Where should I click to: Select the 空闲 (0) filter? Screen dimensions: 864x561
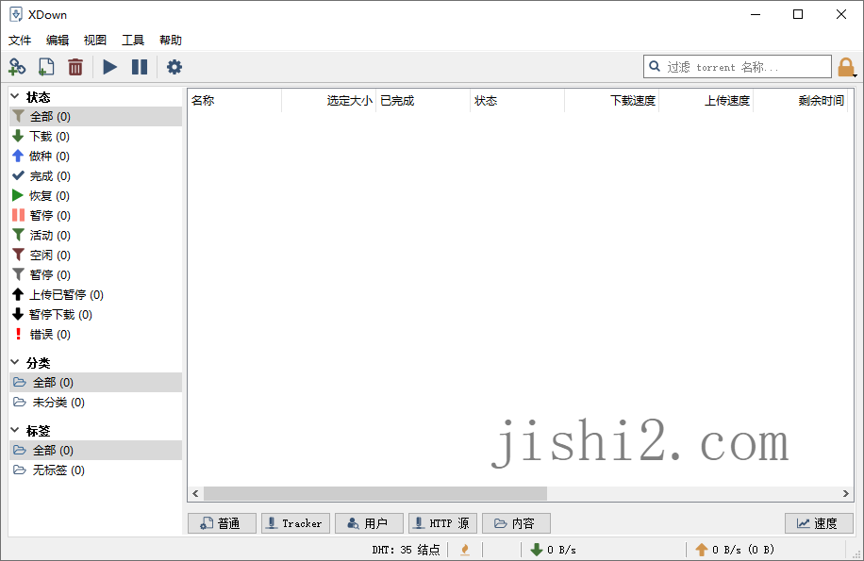(96, 255)
